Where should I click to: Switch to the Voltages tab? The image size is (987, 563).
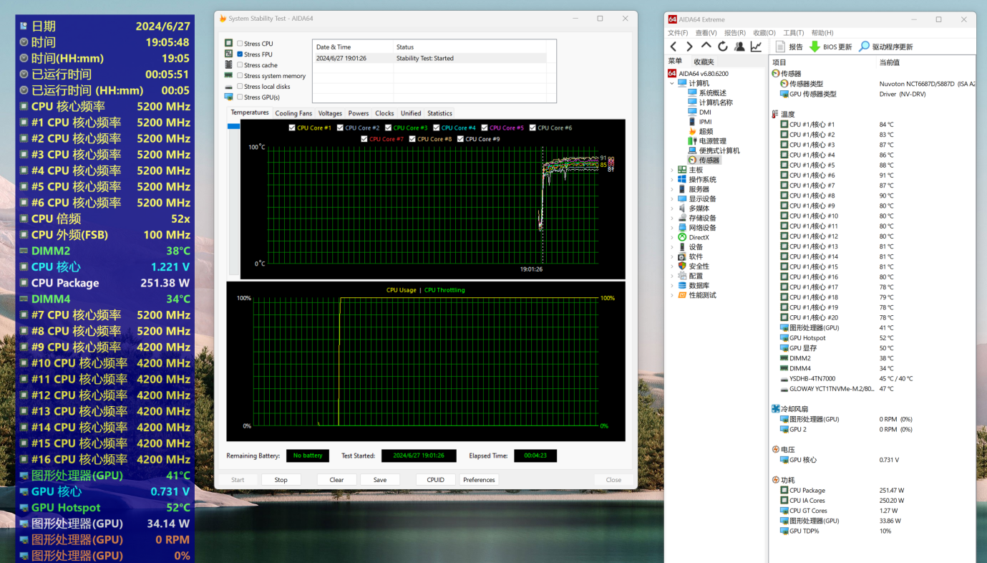click(330, 113)
